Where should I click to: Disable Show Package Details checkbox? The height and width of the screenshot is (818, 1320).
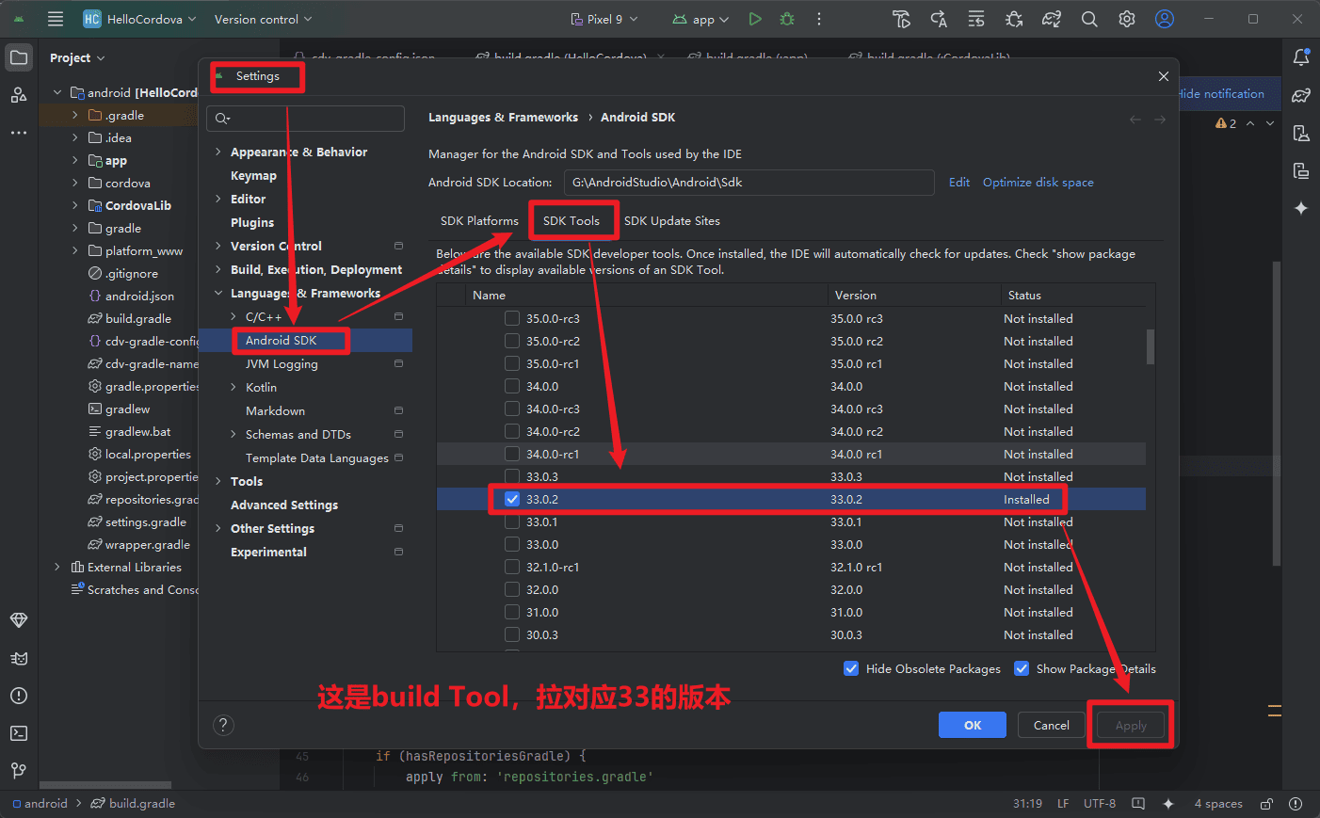point(1022,668)
